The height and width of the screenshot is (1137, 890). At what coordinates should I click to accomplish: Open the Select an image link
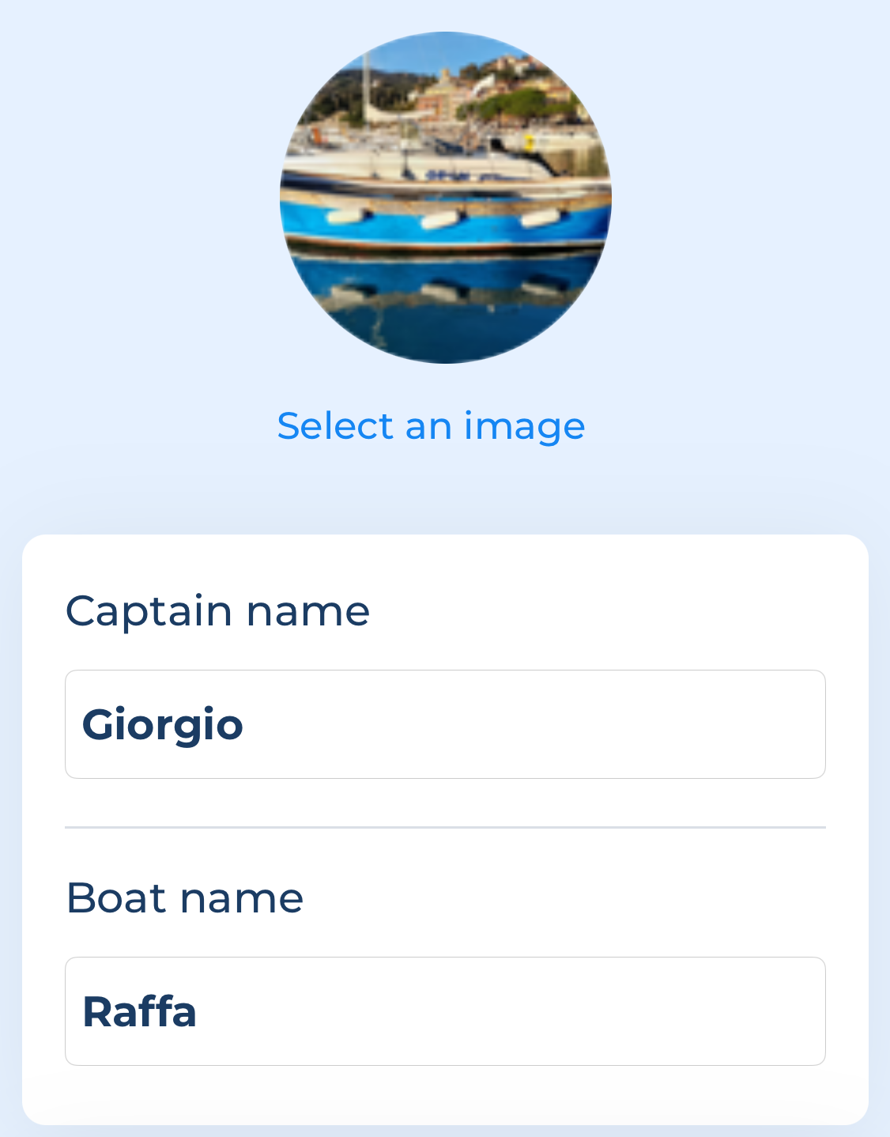coord(431,427)
